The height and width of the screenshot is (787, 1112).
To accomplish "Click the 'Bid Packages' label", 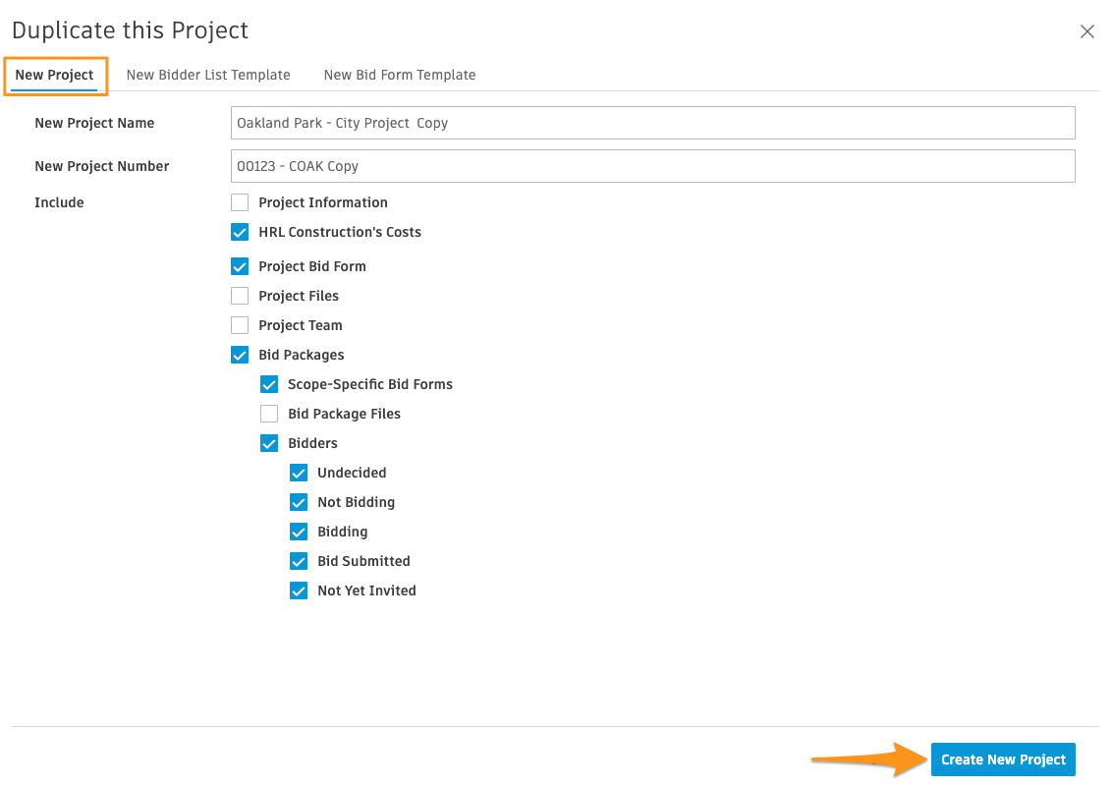I will point(302,356).
